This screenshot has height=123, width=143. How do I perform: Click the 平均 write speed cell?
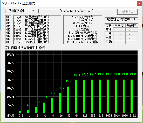click(131, 42)
